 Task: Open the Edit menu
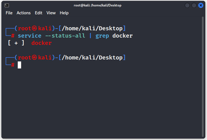(39, 13)
